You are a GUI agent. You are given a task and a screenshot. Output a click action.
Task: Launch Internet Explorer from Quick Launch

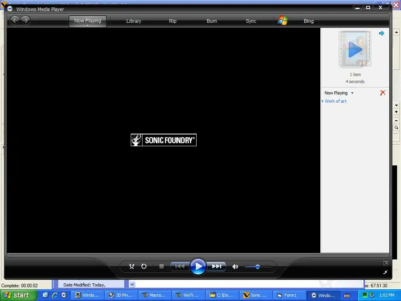click(x=55, y=295)
